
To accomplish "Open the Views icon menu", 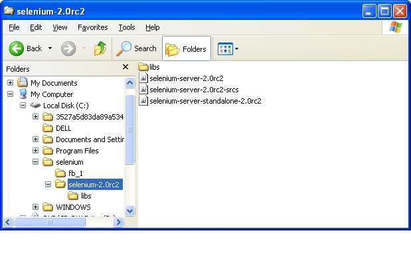I will (225, 48).
